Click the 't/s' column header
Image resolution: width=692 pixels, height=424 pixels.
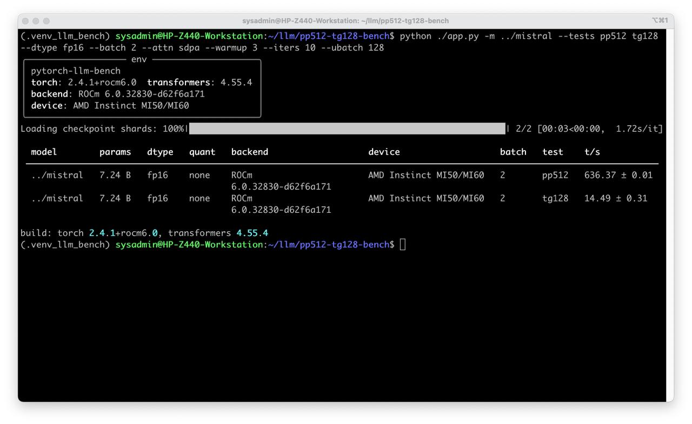coord(592,152)
